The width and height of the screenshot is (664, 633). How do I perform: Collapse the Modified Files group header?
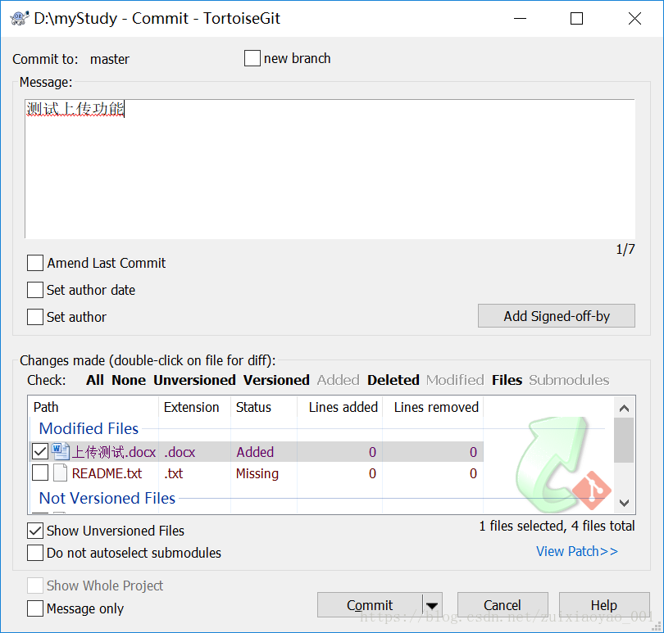pyautogui.click(x=89, y=428)
